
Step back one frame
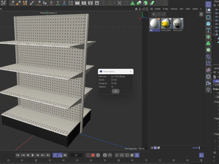tap(28, 155)
